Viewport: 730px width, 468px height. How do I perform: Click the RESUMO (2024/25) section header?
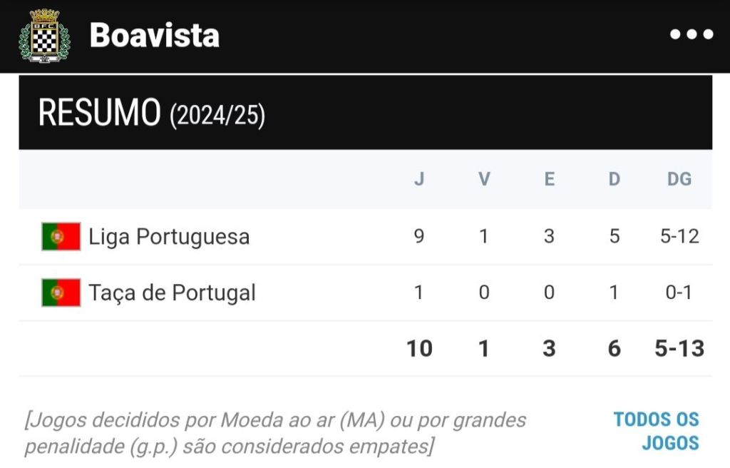click(x=151, y=113)
